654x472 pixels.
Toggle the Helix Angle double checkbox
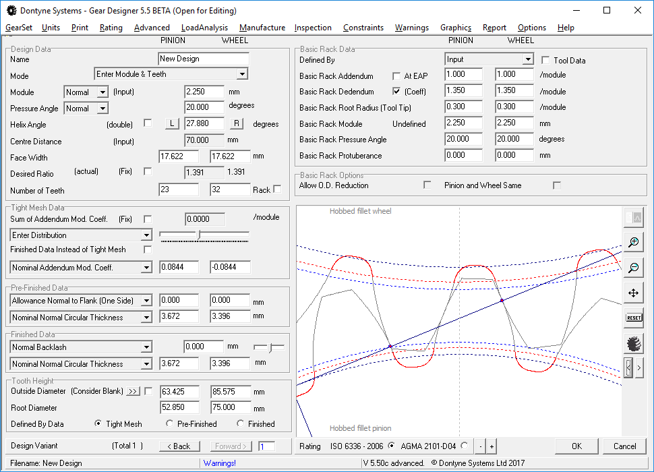[x=148, y=123]
